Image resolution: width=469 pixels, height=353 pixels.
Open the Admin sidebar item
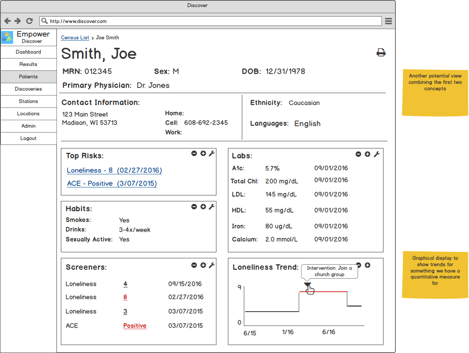click(x=28, y=126)
